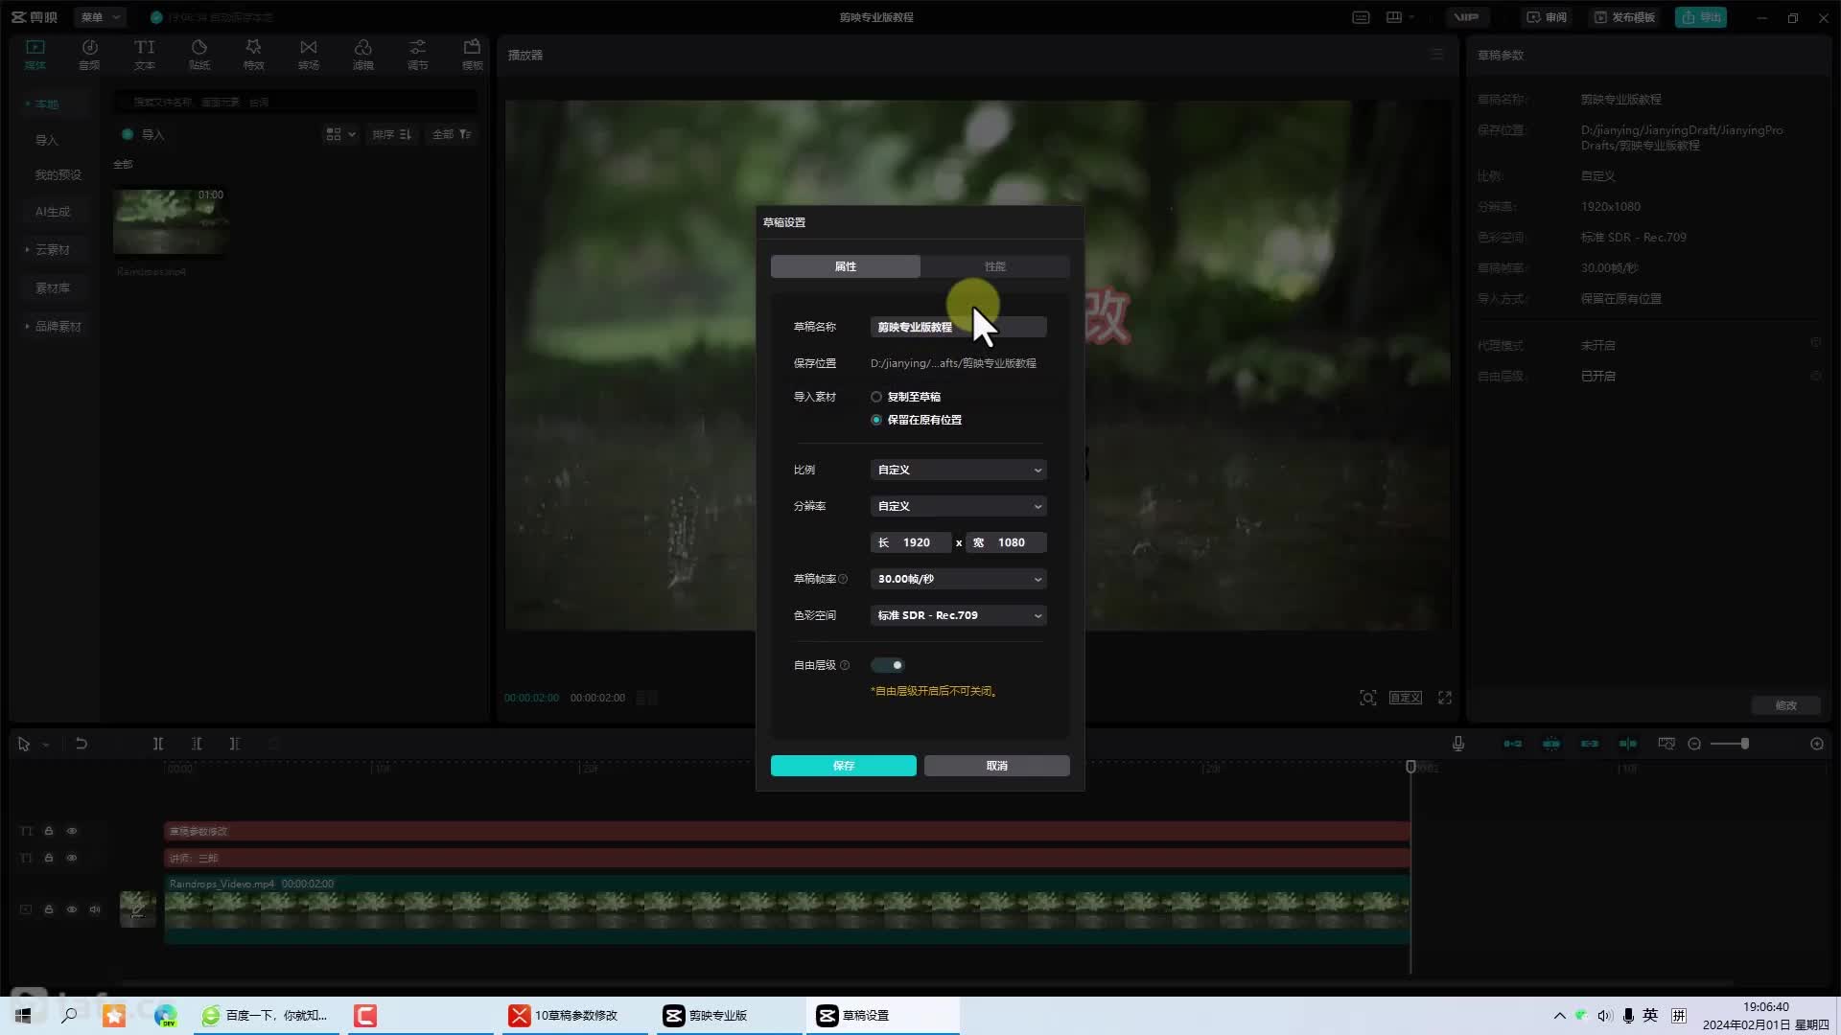Click the player panel menu icon
The image size is (1841, 1035).
click(1436, 55)
